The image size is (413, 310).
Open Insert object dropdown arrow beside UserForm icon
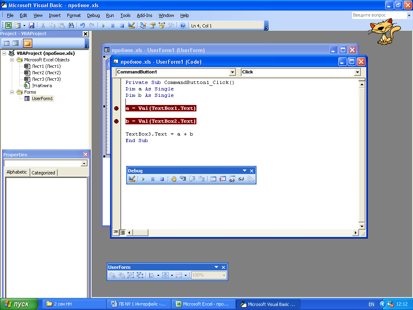tap(24, 25)
